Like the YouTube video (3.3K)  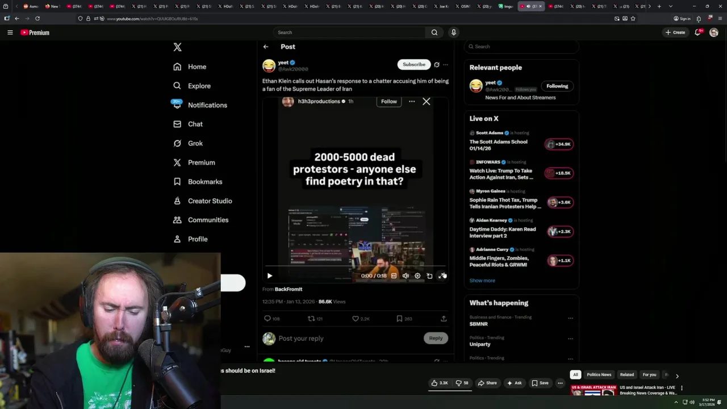(x=439, y=383)
